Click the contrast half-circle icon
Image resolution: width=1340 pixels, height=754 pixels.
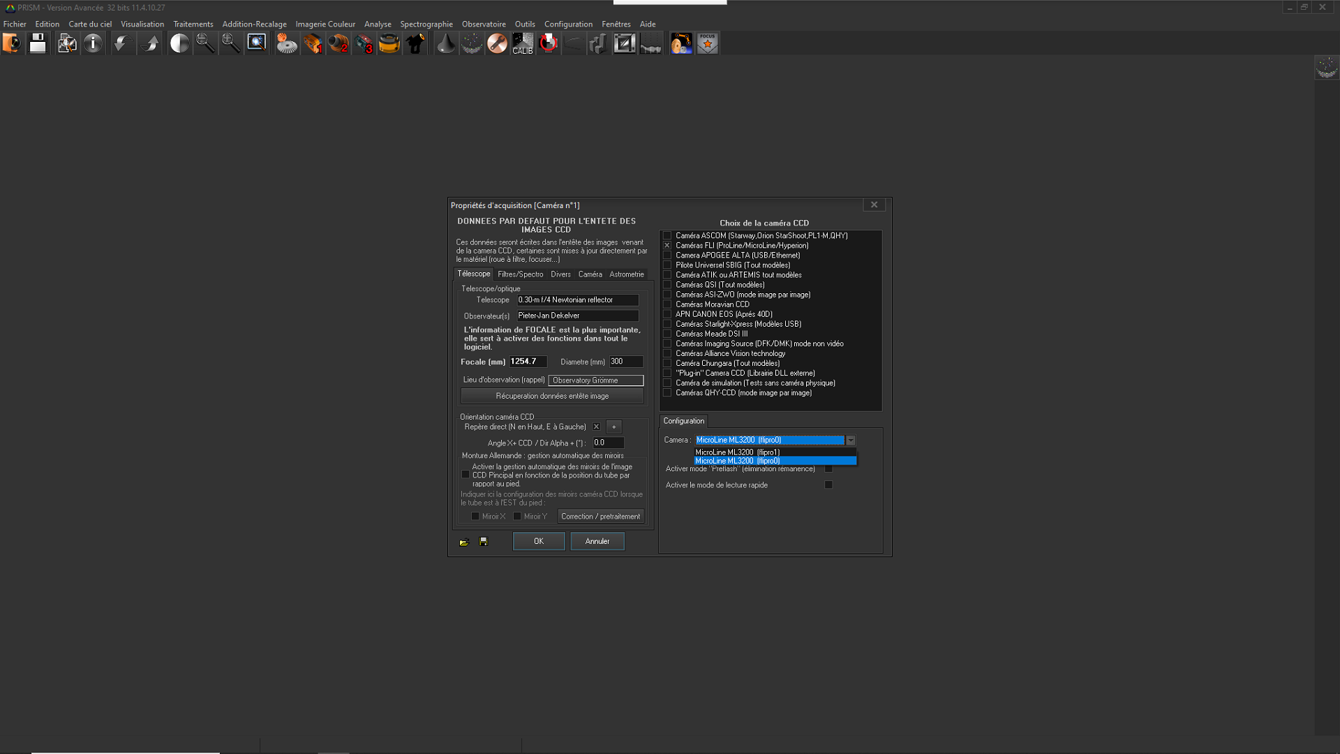pyautogui.click(x=179, y=43)
